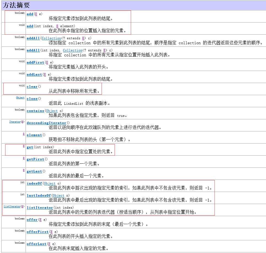
Task: Click the description 将指定元素插入此列表的开头。
Action: click(78, 67)
